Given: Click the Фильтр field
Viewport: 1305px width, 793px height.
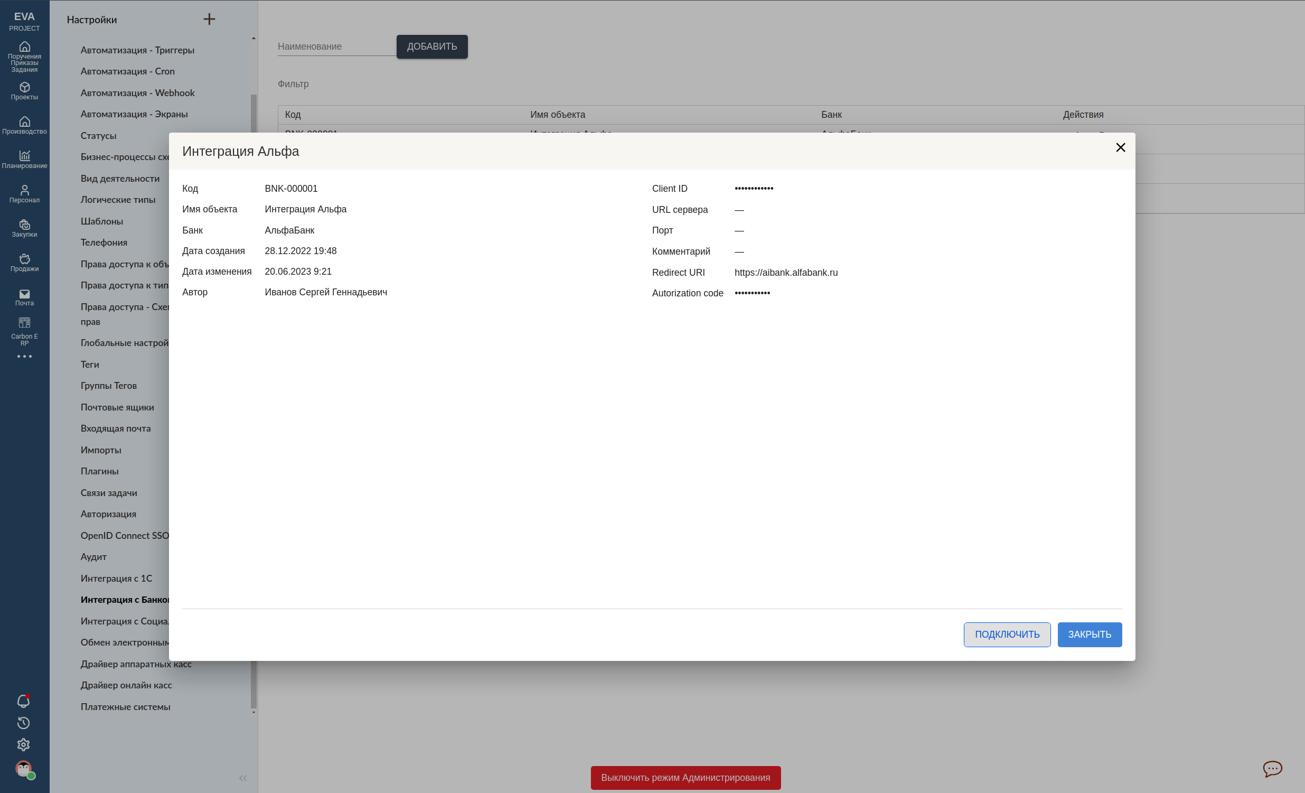Looking at the screenshot, I should [293, 83].
